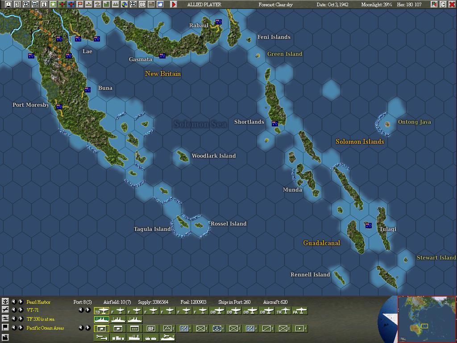Click the green factory industry icon
Screen dimensions: 457x343
106,4
